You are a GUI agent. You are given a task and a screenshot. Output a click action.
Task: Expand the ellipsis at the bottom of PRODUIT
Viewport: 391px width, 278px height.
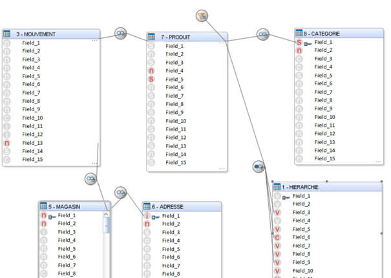[222, 168]
